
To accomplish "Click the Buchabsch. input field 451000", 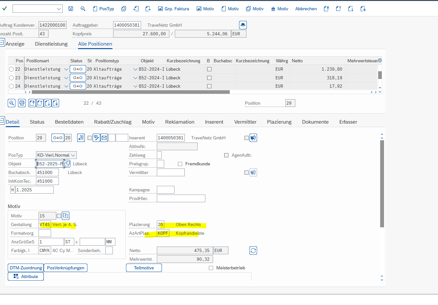I will pos(47,172).
